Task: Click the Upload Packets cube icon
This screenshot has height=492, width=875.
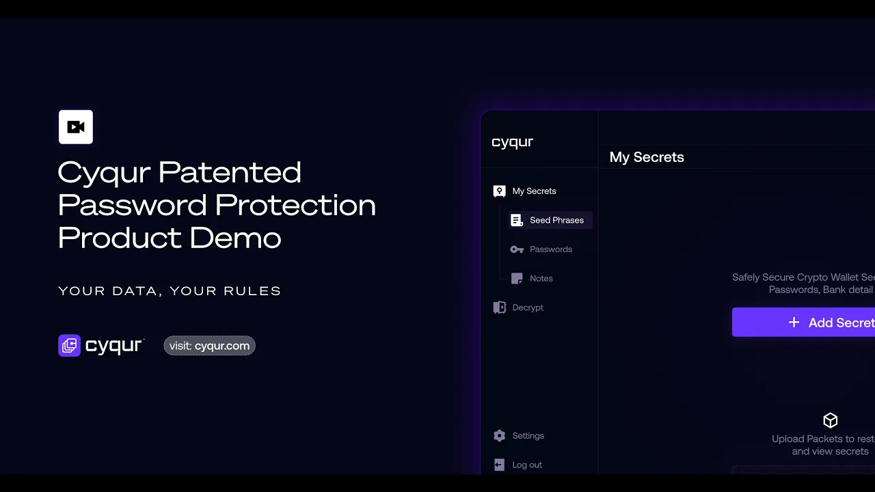Action: [x=831, y=420]
